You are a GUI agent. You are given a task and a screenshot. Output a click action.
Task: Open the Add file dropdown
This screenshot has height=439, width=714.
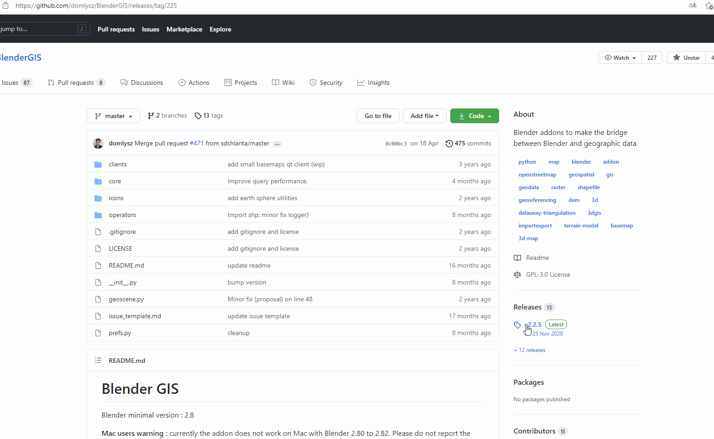coord(425,116)
